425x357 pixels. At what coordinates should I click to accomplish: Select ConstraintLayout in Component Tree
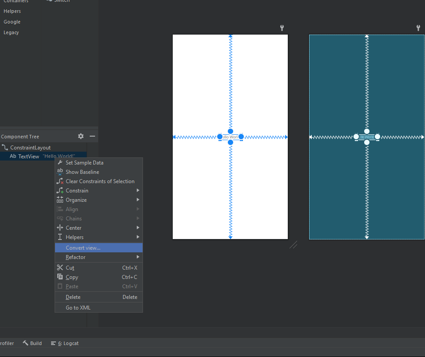(x=30, y=147)
